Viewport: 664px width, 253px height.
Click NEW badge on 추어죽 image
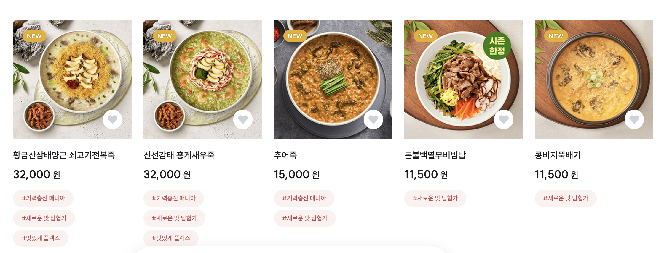(x=295, y=36)
